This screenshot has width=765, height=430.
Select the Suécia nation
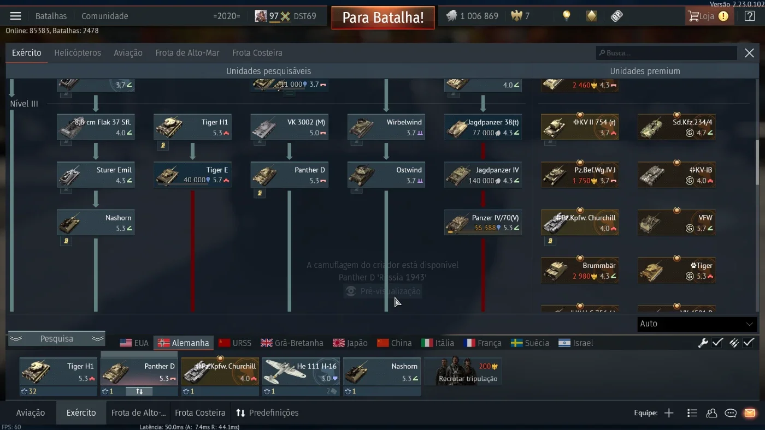530,343
